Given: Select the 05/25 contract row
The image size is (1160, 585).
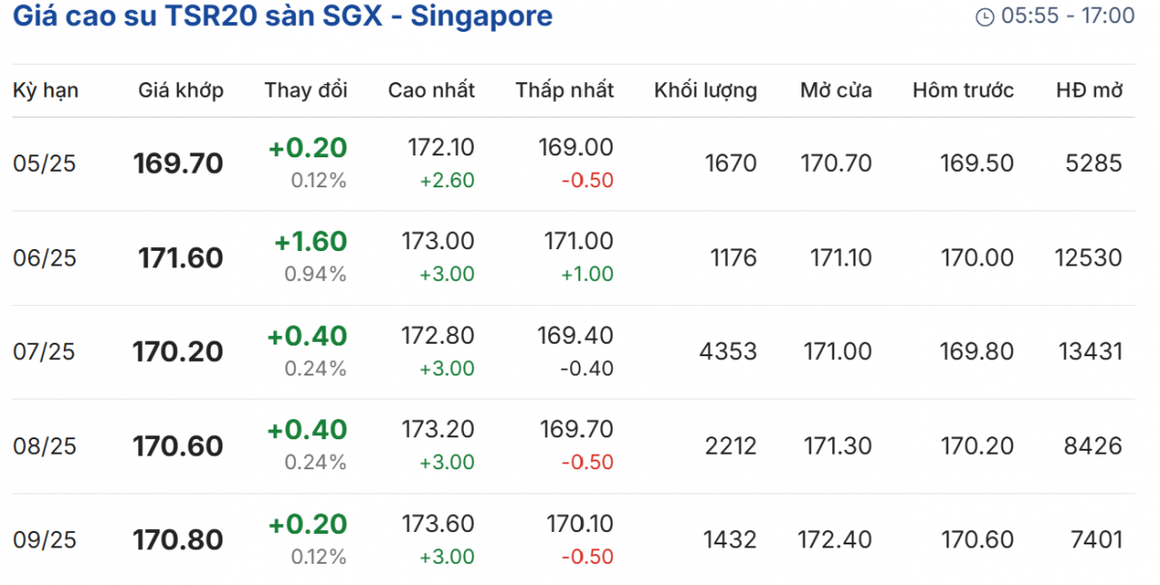Looking at the screenshot, I should (x=44, y=163).
